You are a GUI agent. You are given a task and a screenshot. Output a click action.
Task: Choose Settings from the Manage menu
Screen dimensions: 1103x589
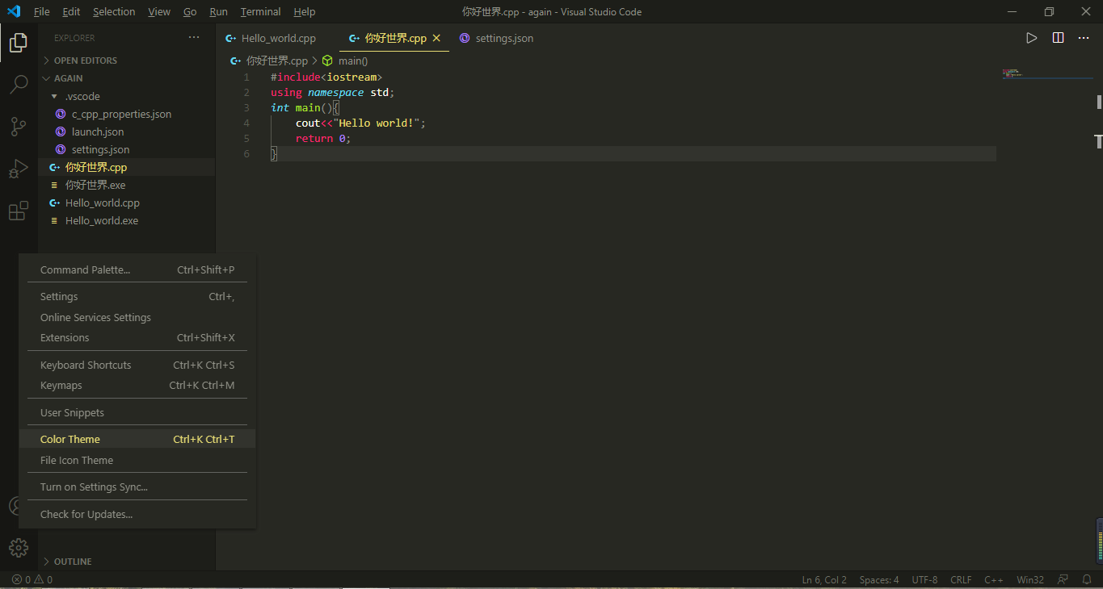(x=137, y=297)
